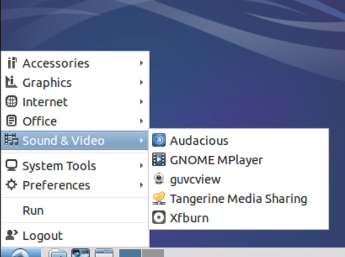
Task: Click the Sound & Video film-note icon
Action: (11, 140)
